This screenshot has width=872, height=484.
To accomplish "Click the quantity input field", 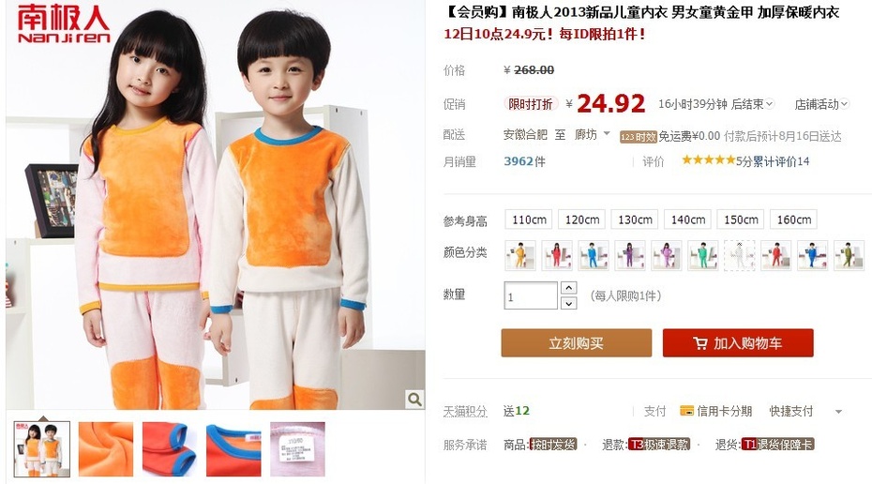I will (531, 295).
